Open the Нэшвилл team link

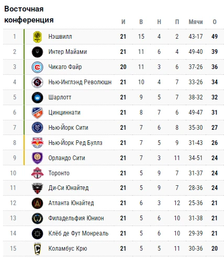[60, 37]
